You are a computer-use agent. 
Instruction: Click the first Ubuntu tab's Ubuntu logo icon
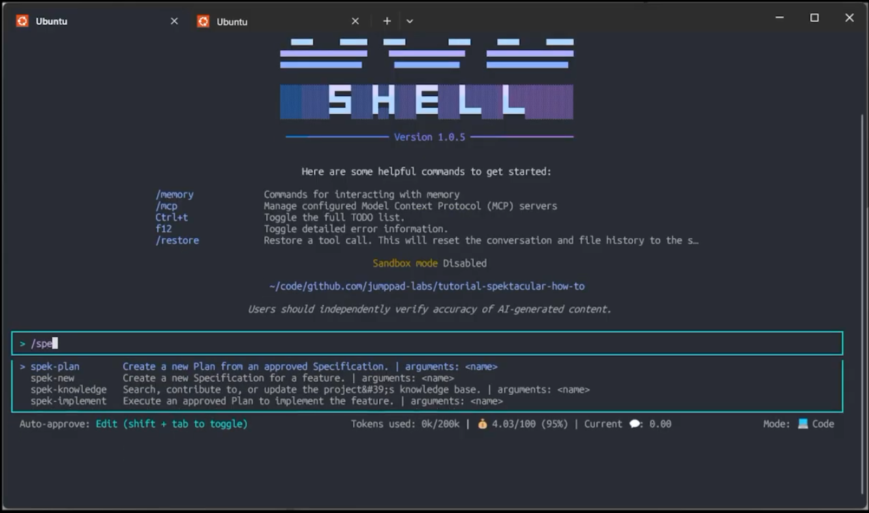click(22, 21)
